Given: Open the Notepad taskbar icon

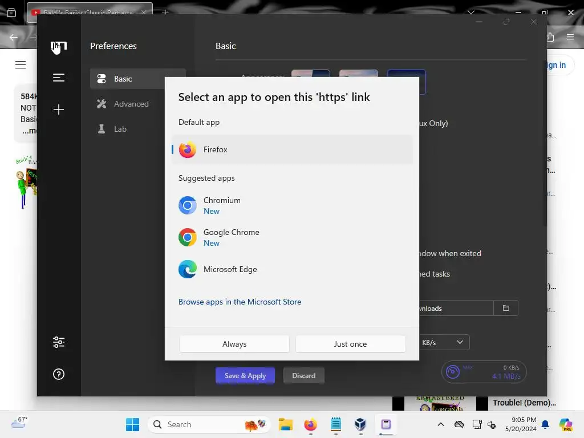Looking at the screenshot, I should pyautogui.click(x=335, y=424).
